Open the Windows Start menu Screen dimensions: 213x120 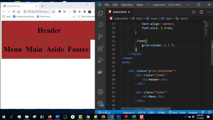point(4,117)
